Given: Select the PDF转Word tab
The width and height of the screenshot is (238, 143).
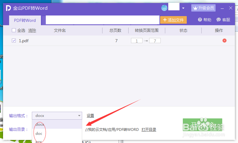Looking at the screenshot, I should click(25, 20).
